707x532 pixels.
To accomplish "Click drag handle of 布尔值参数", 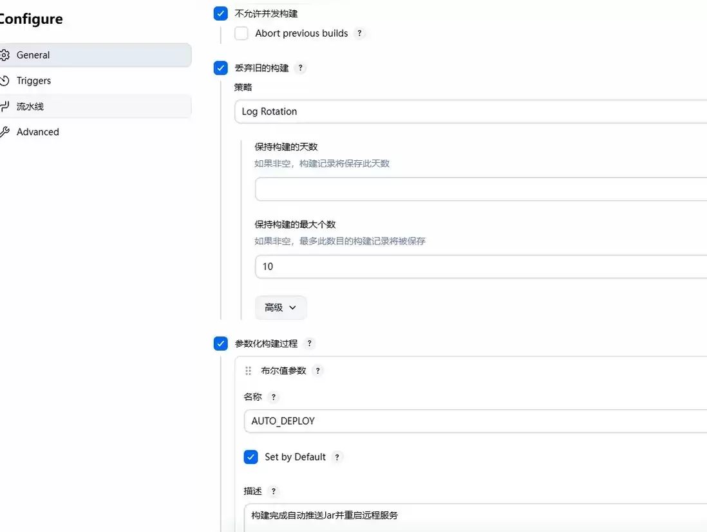I will click(248, 371).
